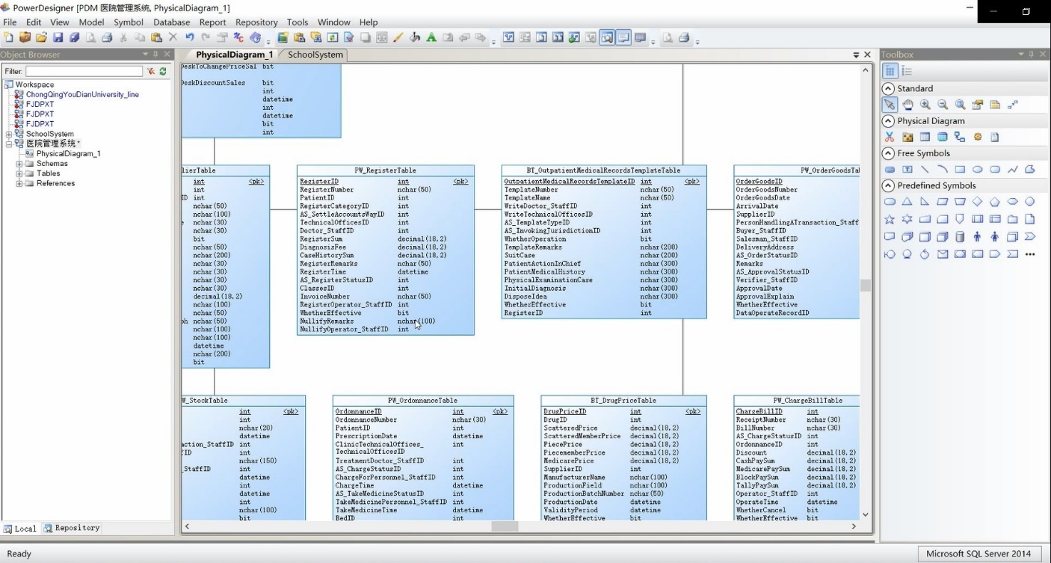
Task: Collapse the Free Symbols section
Action: (x=888, y=153)
